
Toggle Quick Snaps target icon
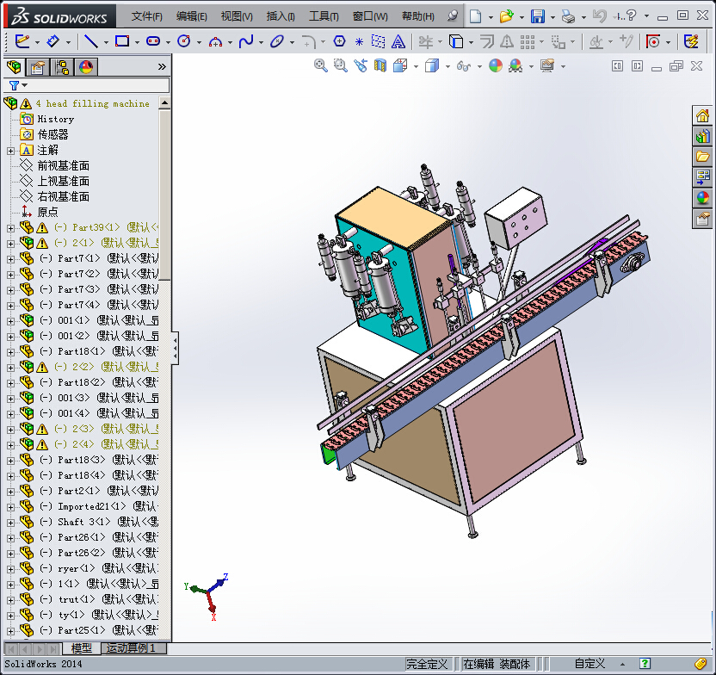[x=653, y=42]
